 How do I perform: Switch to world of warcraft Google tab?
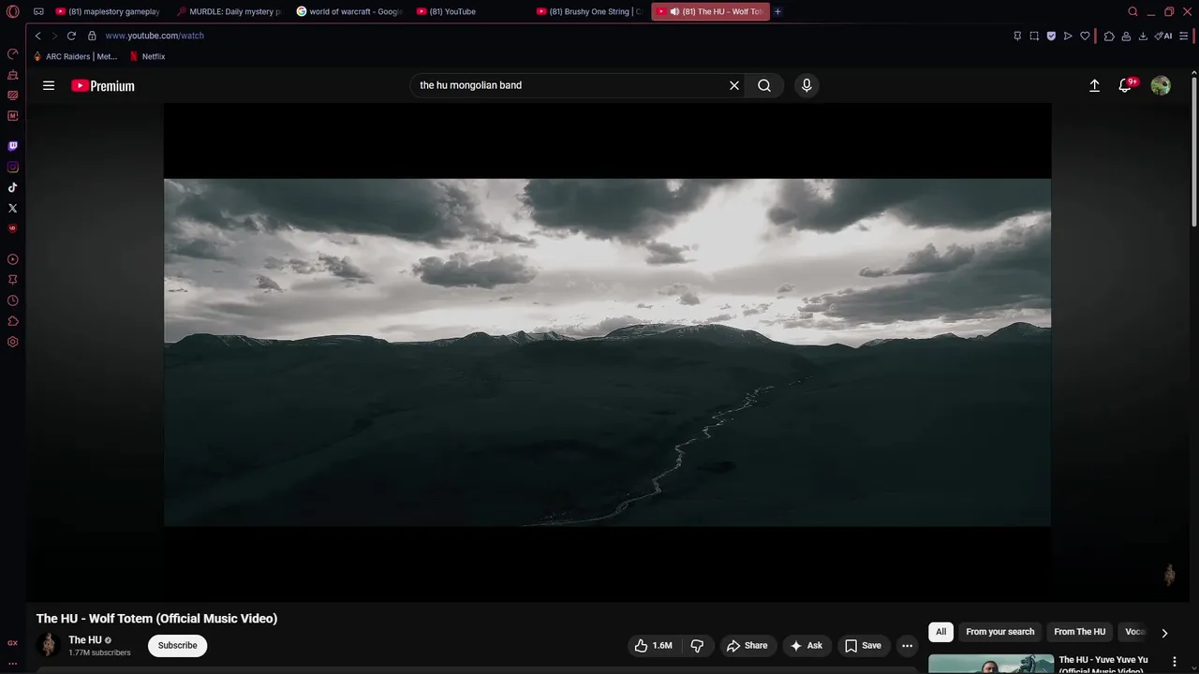350,11
